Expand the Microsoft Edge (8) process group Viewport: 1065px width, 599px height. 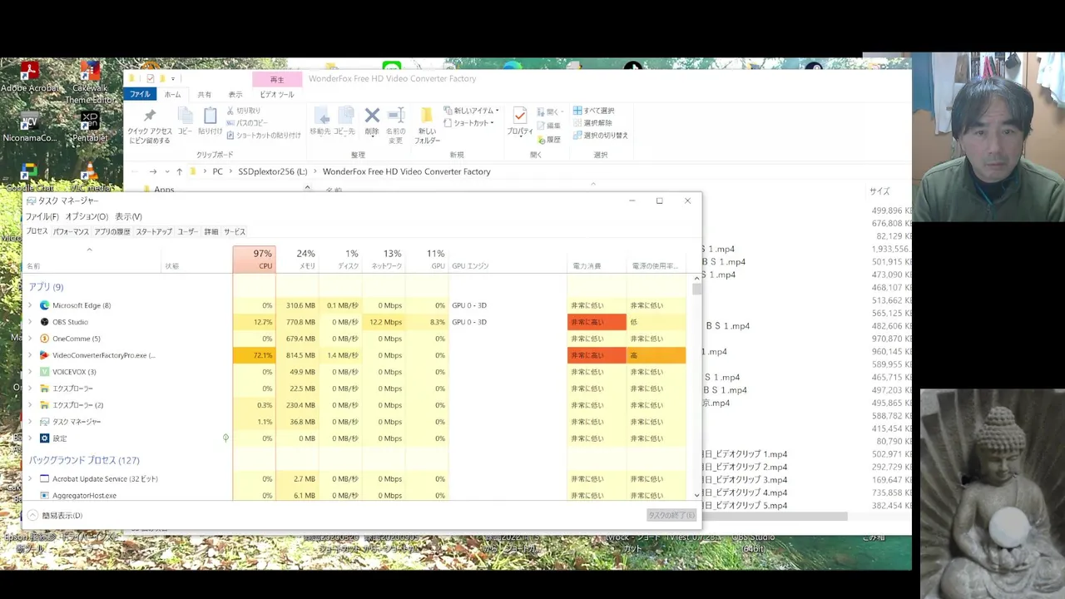[30, 305]
